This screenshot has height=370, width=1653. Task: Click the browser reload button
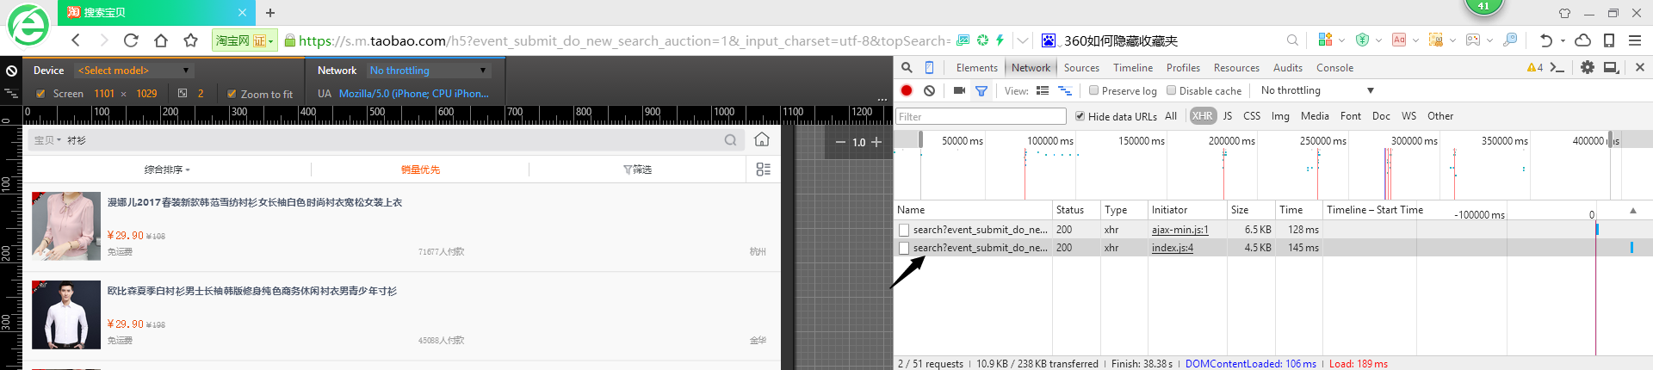pos(131,40)
